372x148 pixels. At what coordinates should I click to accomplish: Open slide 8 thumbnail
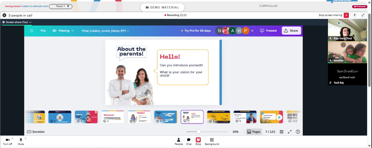click(x=218, y=117)
